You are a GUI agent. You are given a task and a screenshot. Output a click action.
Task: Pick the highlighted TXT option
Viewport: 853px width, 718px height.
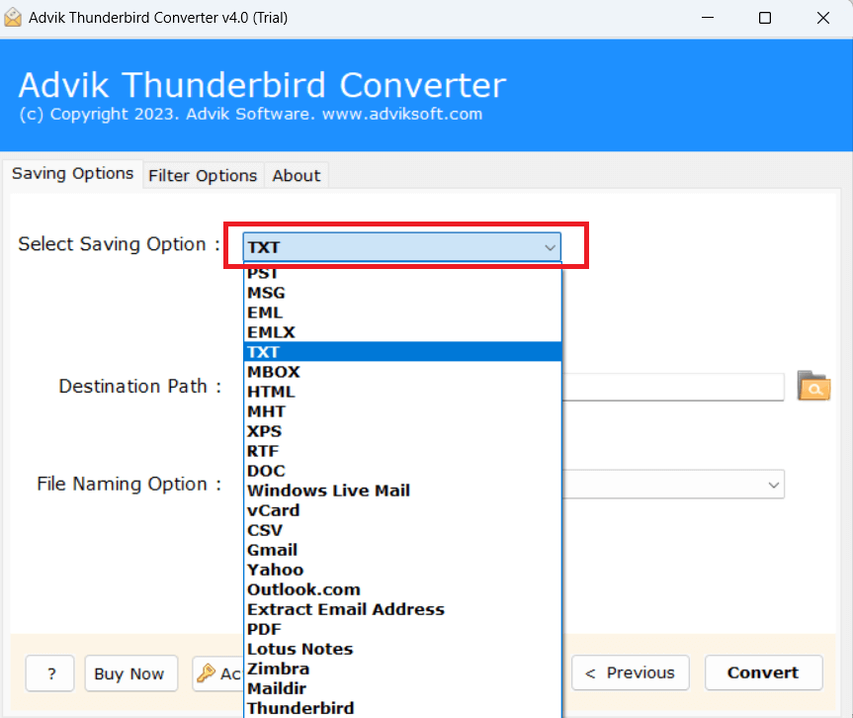(x=402, y=352)
